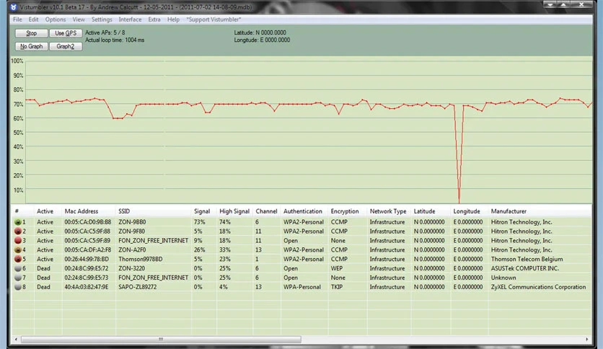Image resolution: width=603 pixels, height=349 pixels.
Task: Click MAC address 40:4A:03:82:47:9E
Action: (x=87, y=287)
